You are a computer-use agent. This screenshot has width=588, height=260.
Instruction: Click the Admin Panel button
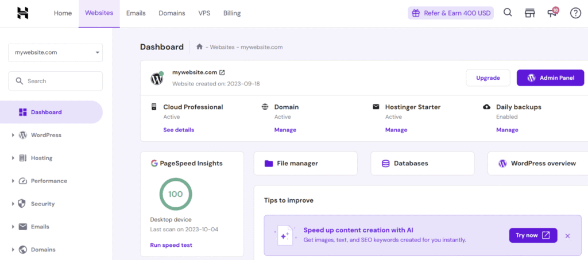pyautogui.click(x=550, y=78)
